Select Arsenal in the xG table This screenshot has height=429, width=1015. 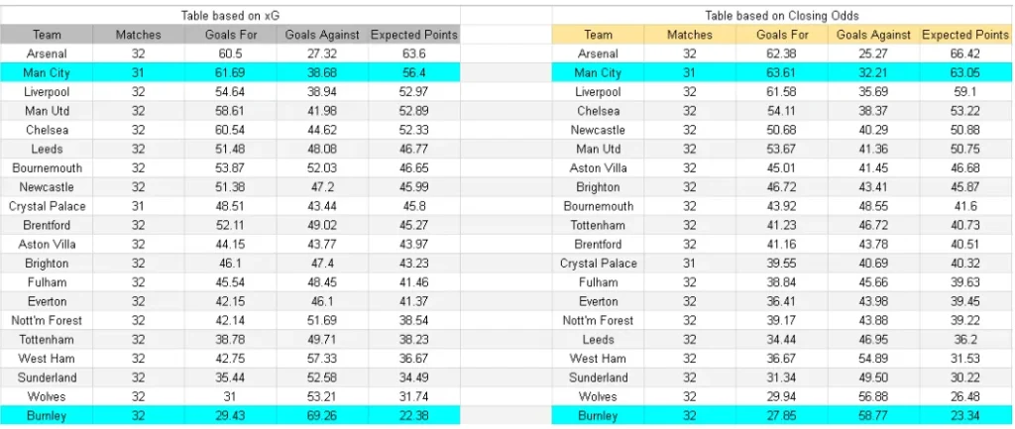[47, 54]
